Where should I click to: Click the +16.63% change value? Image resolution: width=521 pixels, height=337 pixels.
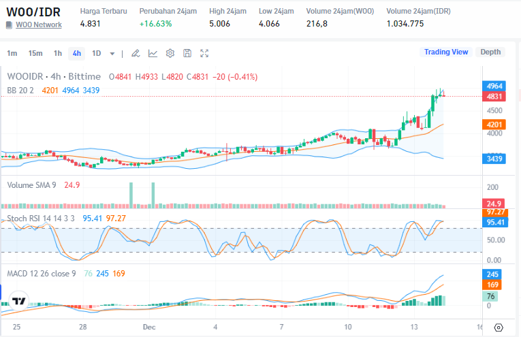[155, 24]
